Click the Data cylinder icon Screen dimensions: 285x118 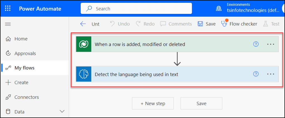click(x=8, y=111)
